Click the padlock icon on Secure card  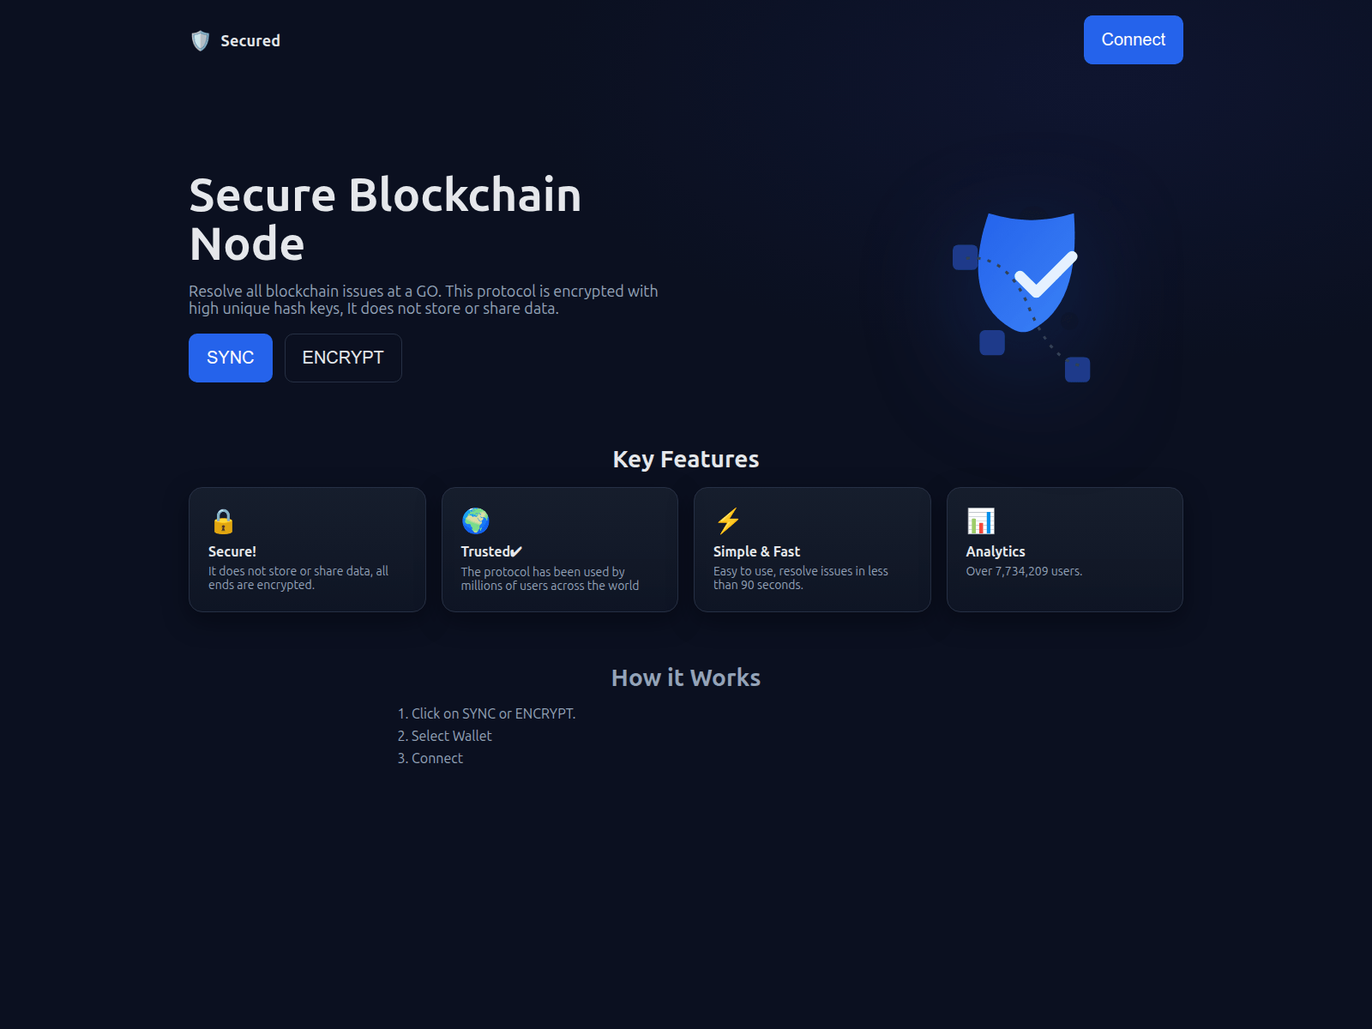pos(223,521)
